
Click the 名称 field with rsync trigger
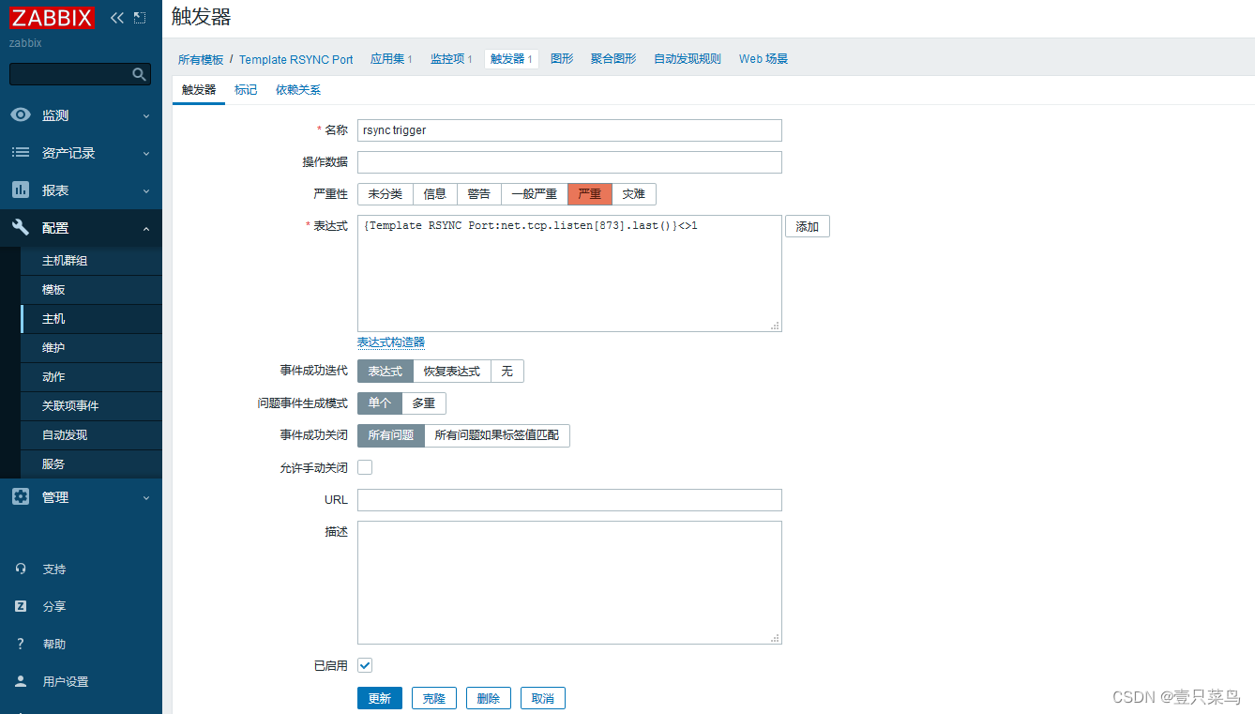569,130
